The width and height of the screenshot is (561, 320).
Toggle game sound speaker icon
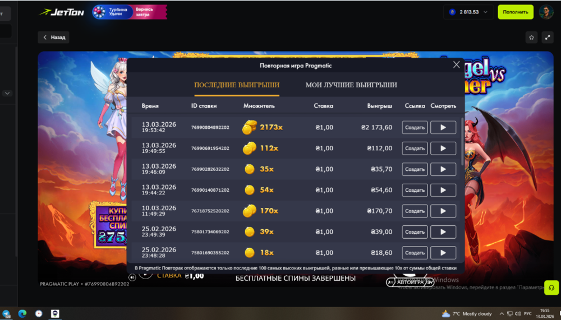pyautogui.click(x=132, y=277)
